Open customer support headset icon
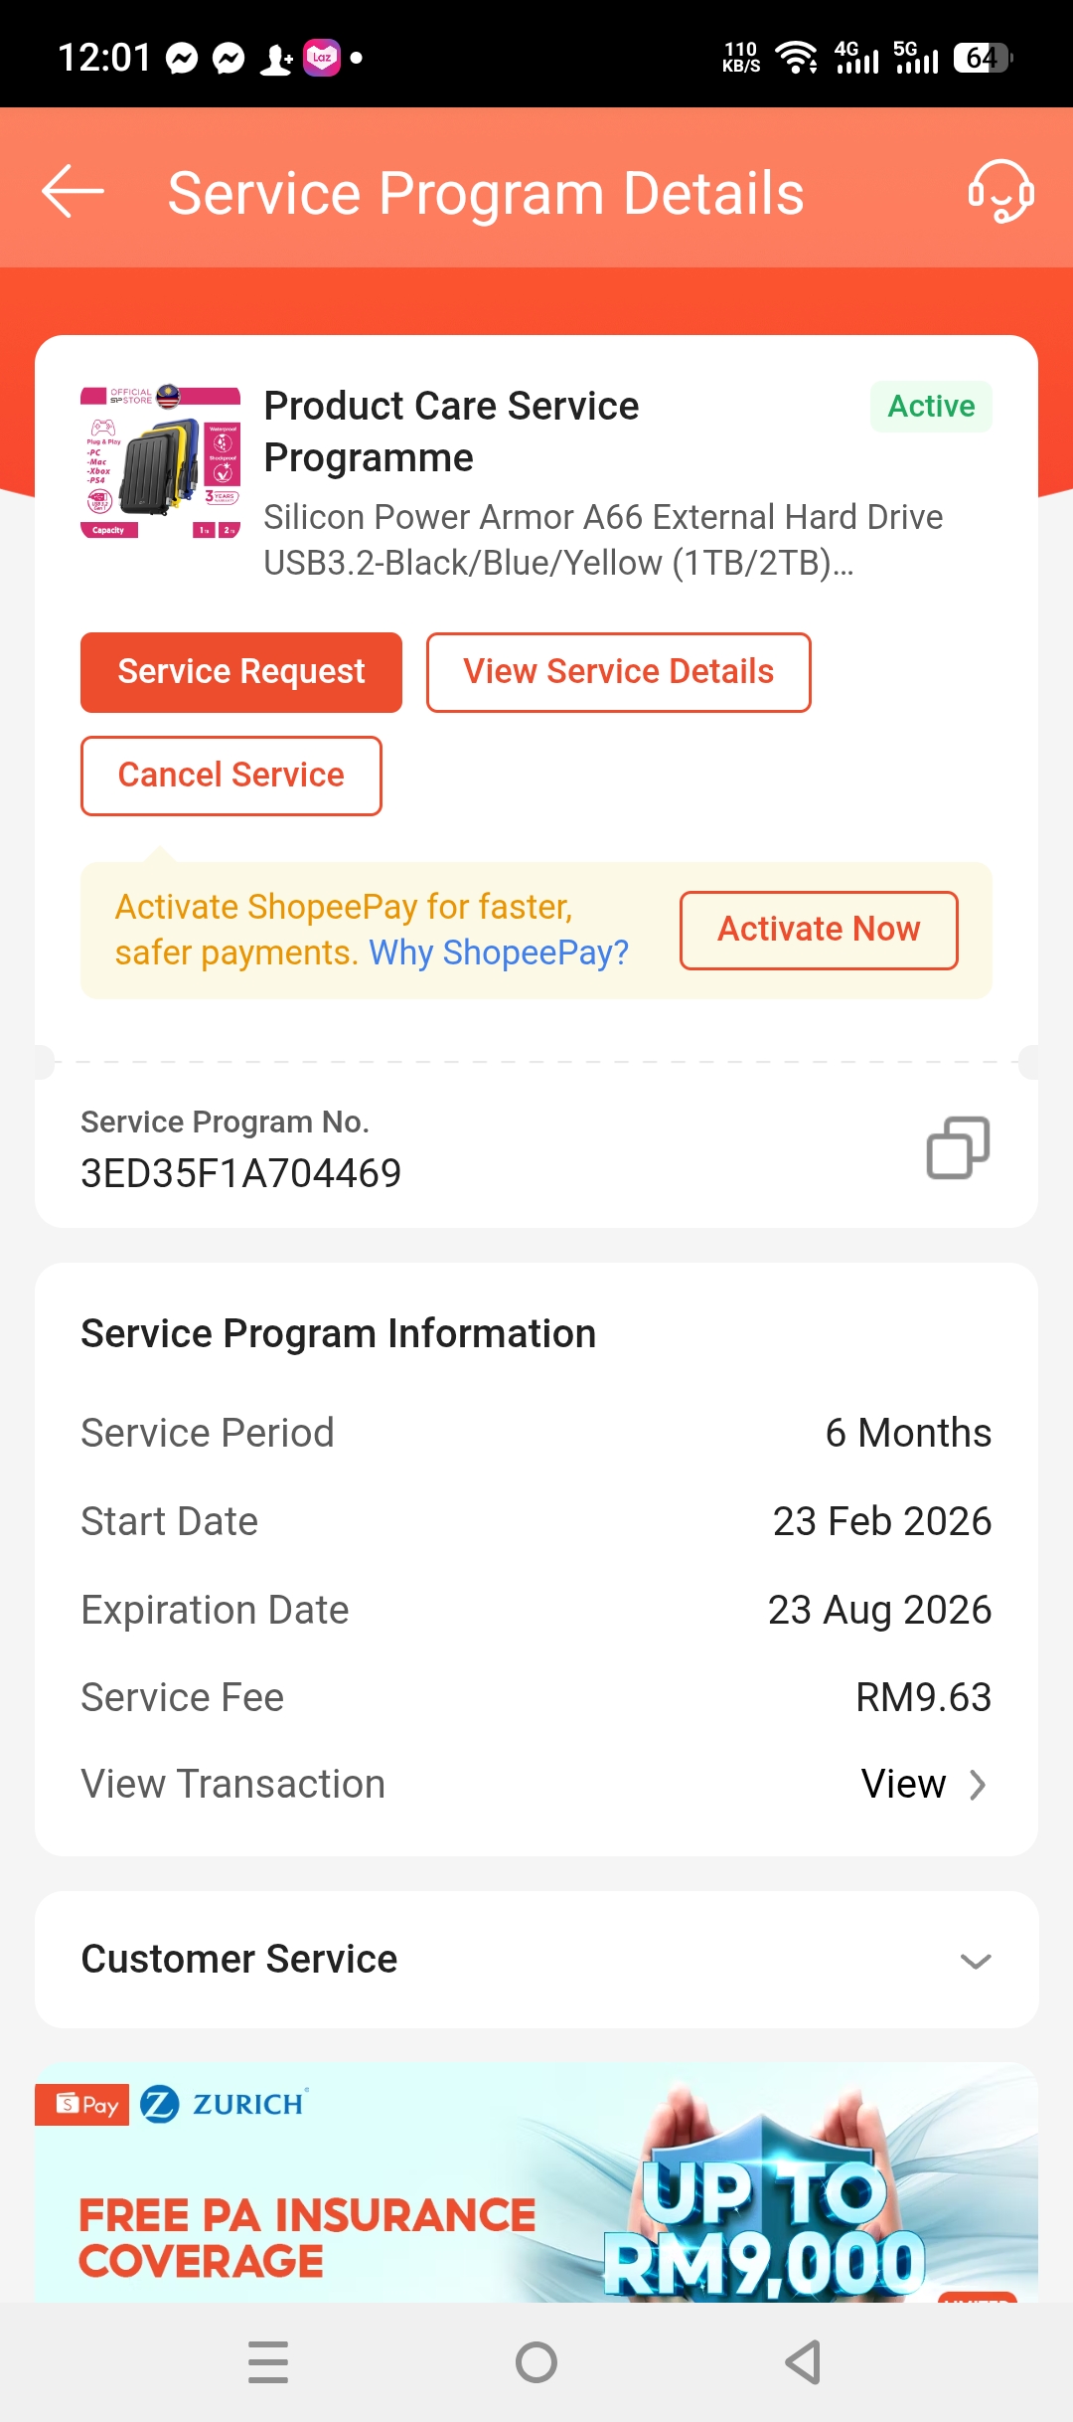This screenshot has width=1073, height=2422. coord(1000,191)
